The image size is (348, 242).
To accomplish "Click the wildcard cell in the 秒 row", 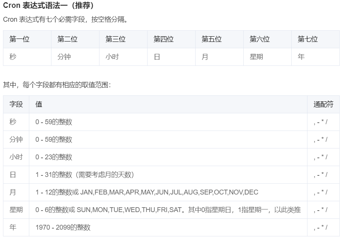I will [x=321, y=122].
